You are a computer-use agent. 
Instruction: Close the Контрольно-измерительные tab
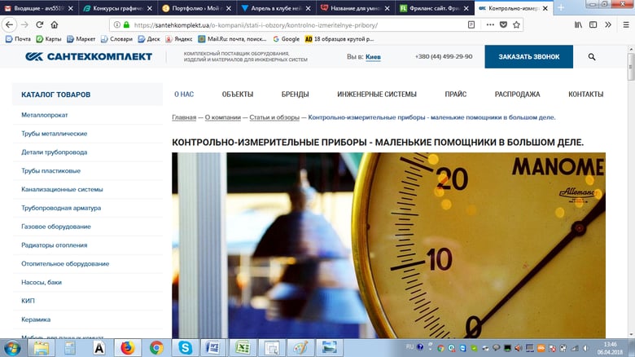click(545, 8)
